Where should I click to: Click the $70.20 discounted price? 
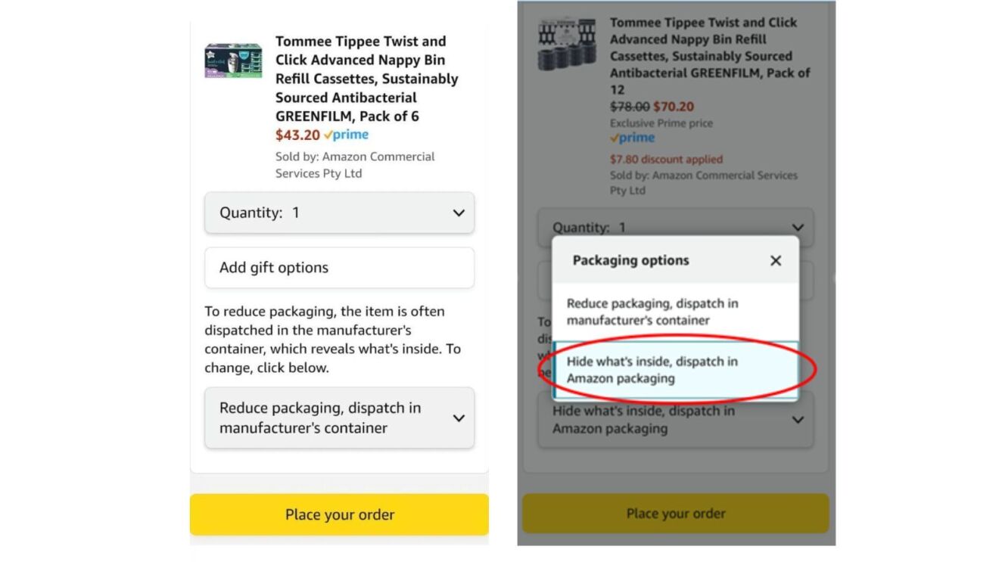coord(674,107)
